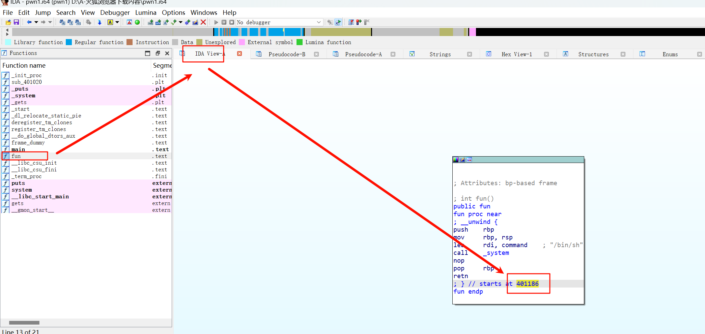The height and width of the screenshot is (334, 705).
Task: Click the highlighted address 401186
Action: point(527,284)
